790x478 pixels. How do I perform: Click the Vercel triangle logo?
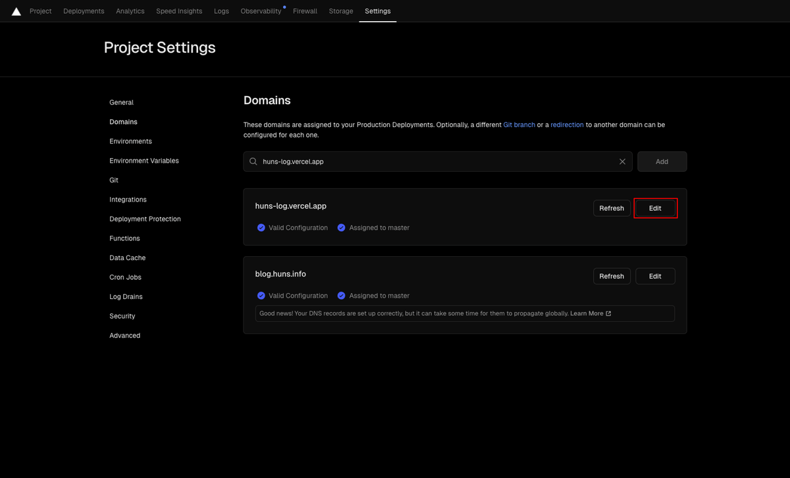click(16, 11)
